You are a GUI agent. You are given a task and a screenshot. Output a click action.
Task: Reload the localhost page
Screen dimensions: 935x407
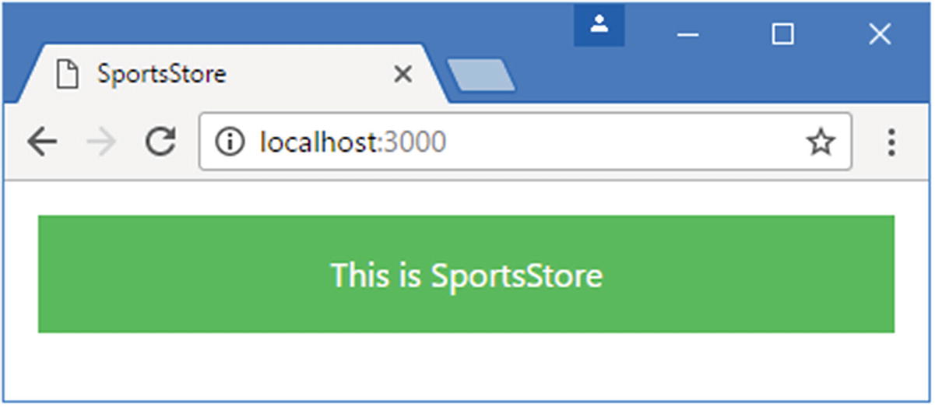pos(161,142)
